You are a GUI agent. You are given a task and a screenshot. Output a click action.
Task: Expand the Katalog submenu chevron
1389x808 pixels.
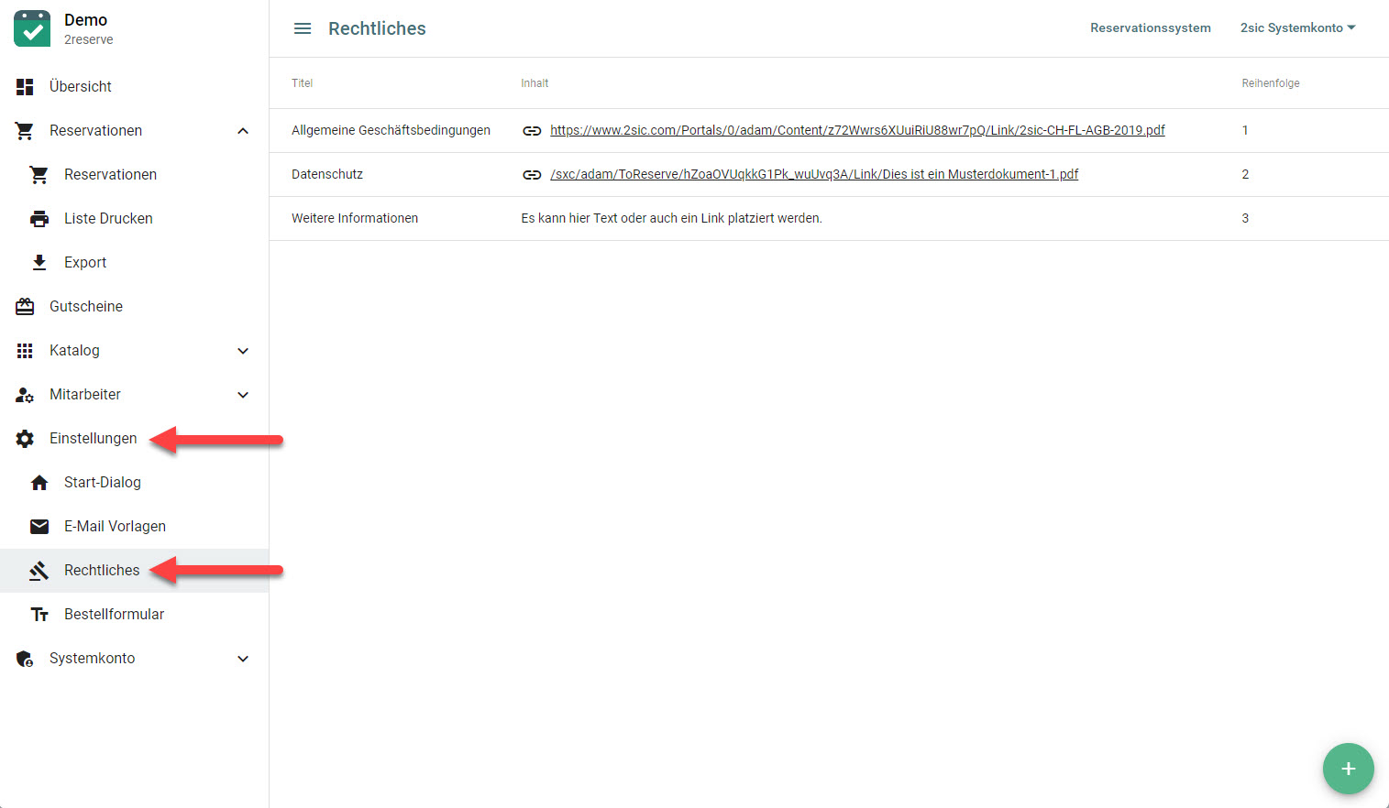tap(243, 351)
